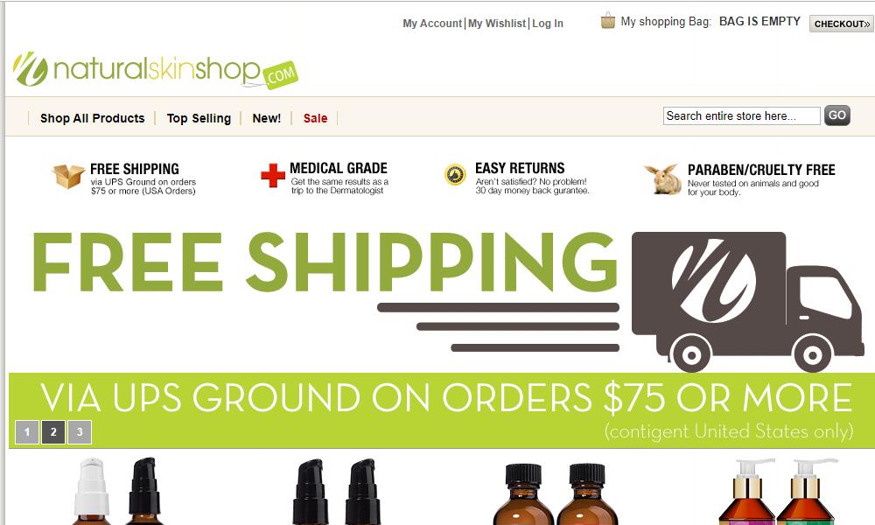Switch to banner slide 3

tap(80, 432)
